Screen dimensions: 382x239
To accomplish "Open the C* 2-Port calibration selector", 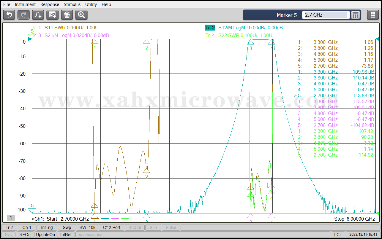I will tap(111, 227).
